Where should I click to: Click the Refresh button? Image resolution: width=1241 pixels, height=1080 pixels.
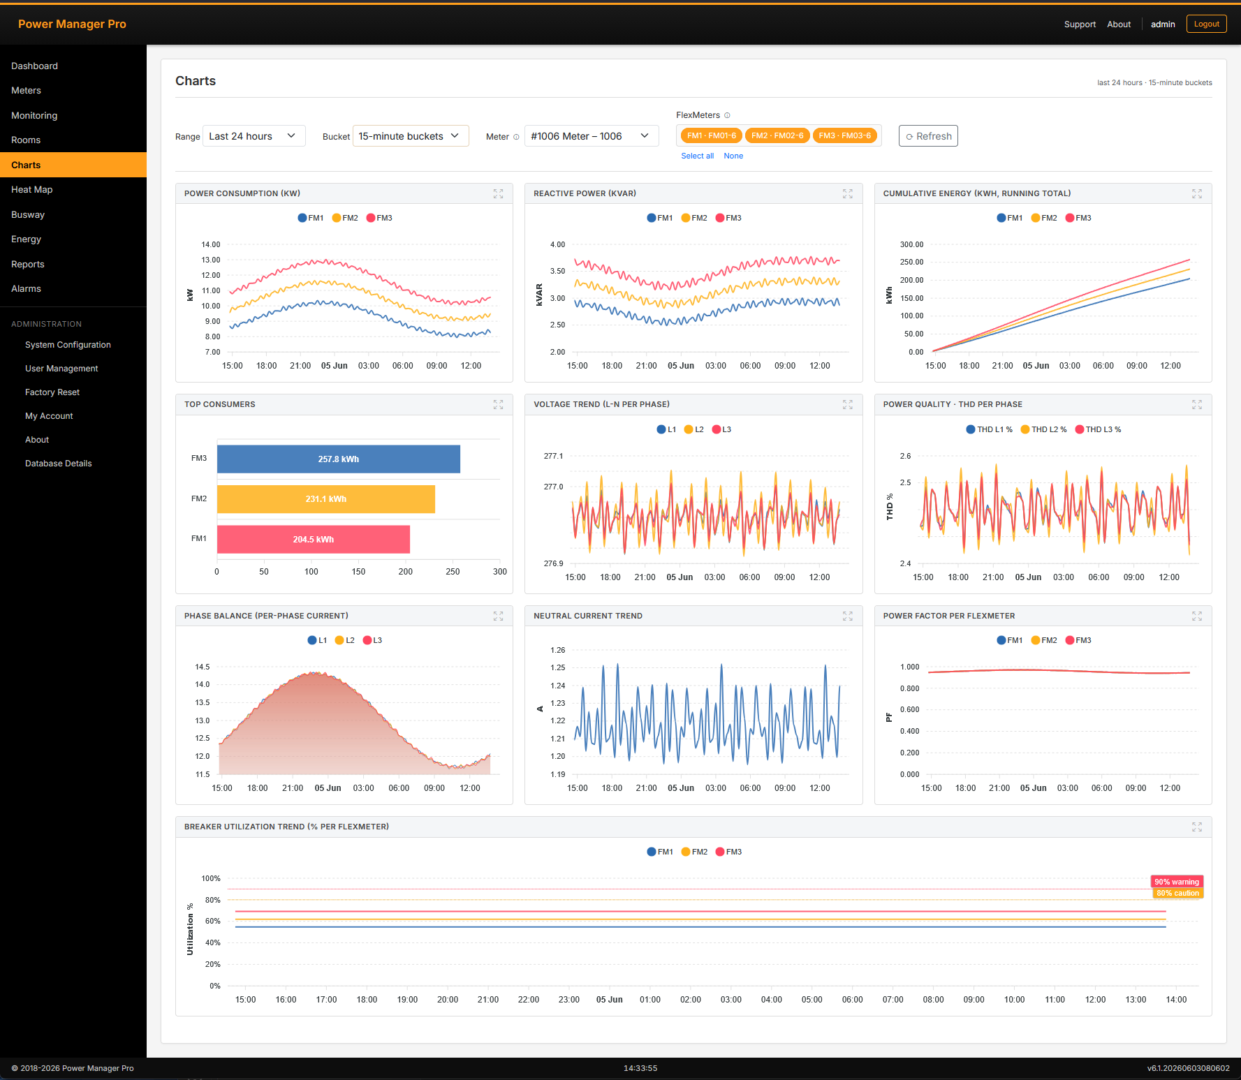point(928,136)
